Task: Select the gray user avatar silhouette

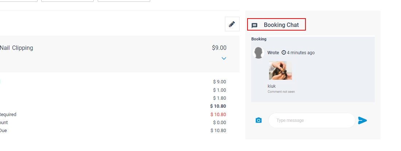Action: point(258,53)
